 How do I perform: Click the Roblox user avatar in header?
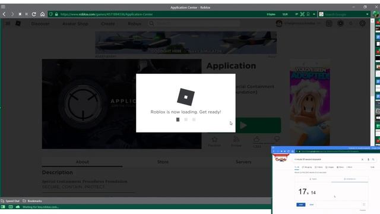point(279,23)
